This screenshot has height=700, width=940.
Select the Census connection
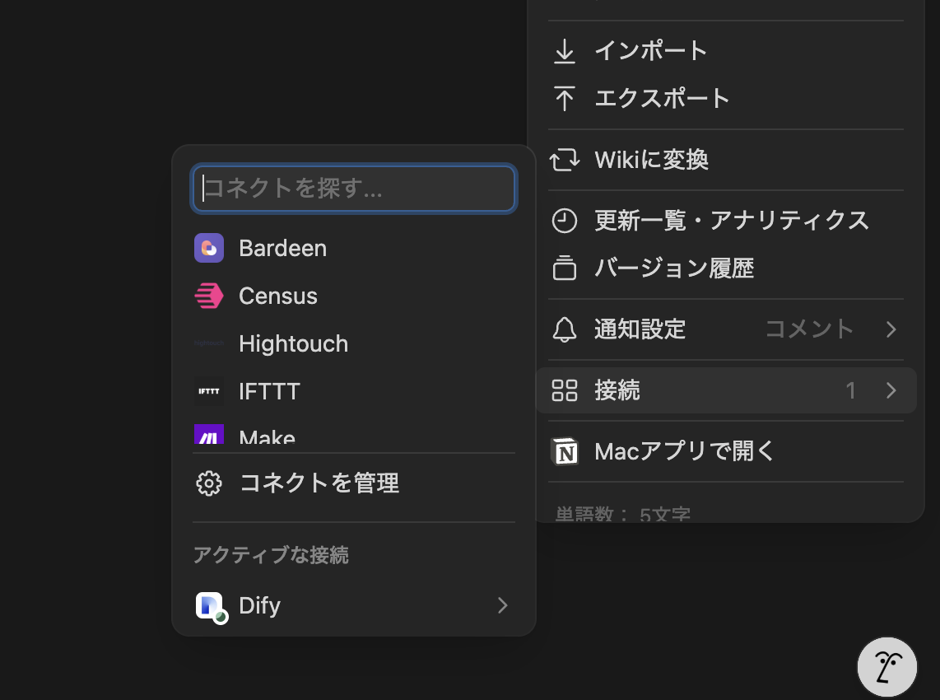coord(354,296)
